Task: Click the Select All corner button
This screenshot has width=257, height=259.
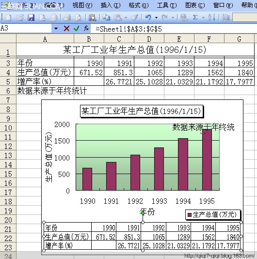Action: pos(8,39)
